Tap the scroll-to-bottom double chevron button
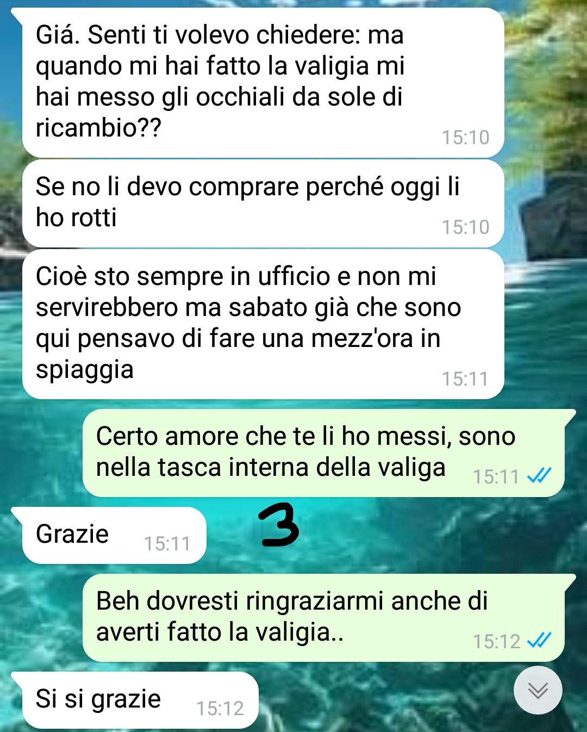The width and height of the screenshot is (587, 732). click(x=538, y=690)
